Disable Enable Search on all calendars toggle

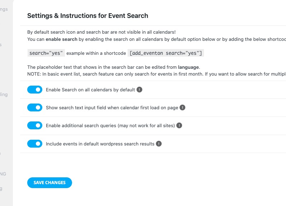pos(35,90)
